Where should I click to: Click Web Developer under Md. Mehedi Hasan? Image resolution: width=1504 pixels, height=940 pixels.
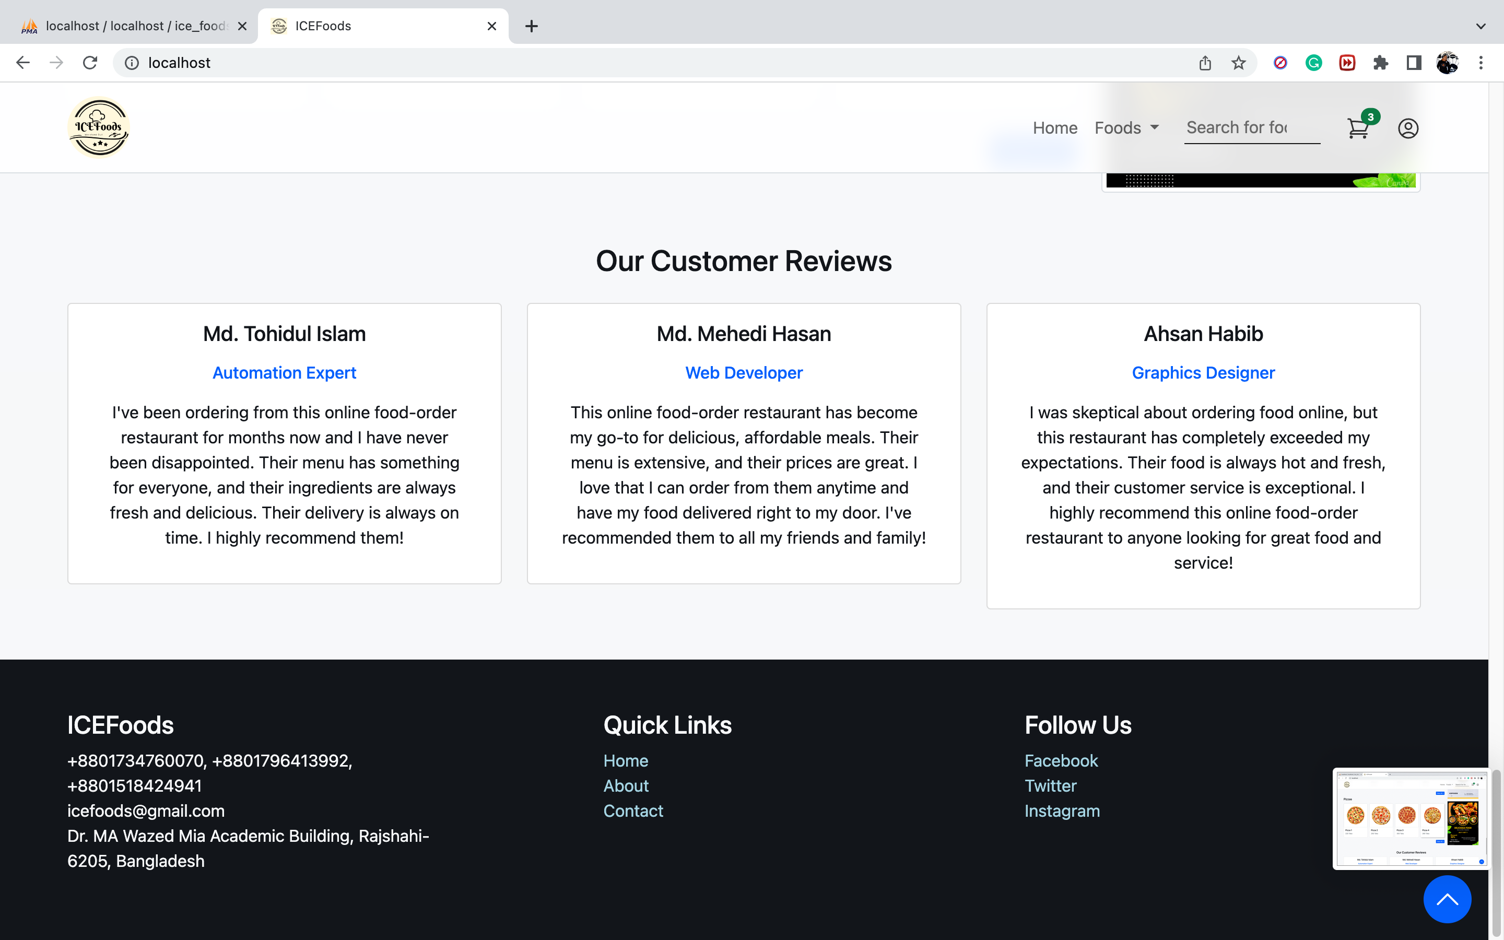(743, 372)
